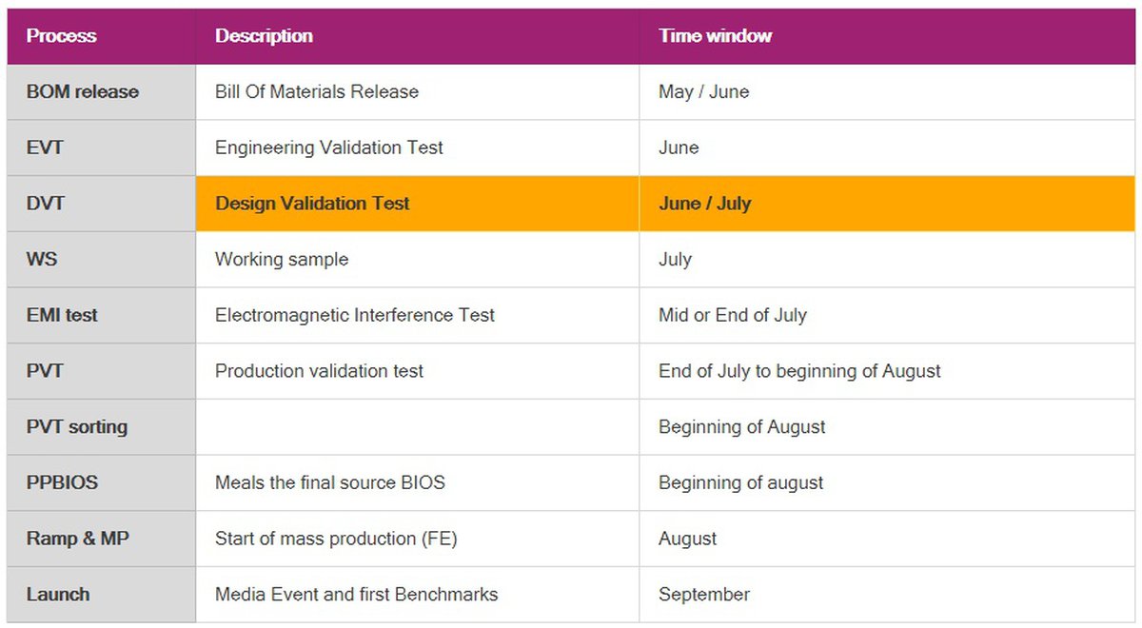Click the Engineering Validation Test description

point(329,147)
